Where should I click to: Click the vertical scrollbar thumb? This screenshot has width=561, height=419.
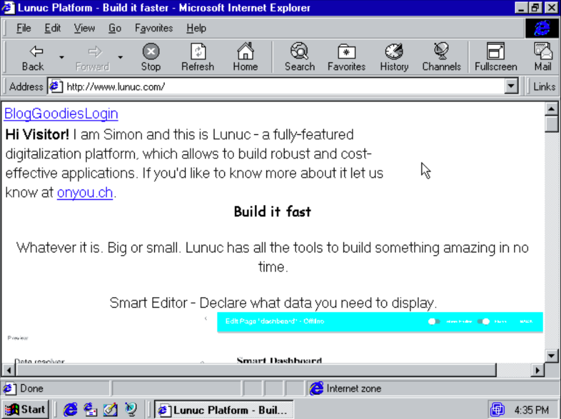(551, 124)
